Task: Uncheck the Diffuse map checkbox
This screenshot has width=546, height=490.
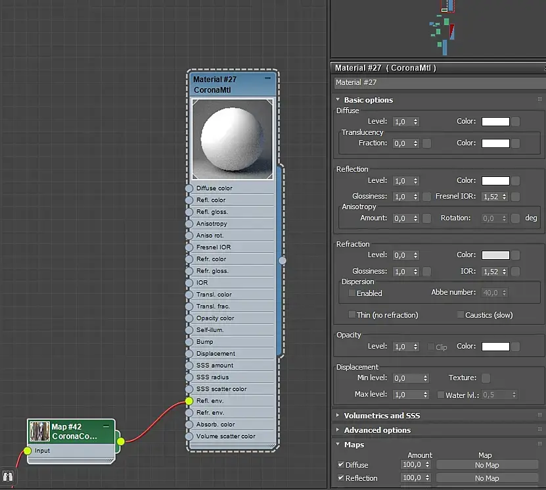Action: point(341,464)
